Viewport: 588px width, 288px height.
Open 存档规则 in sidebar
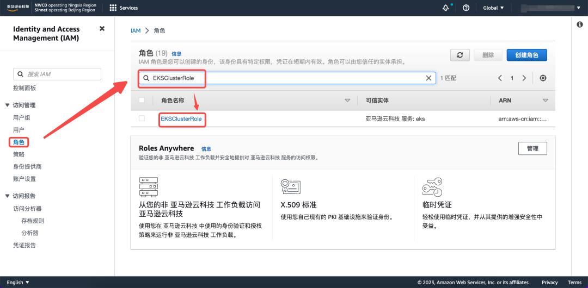[x=33, y=221]
